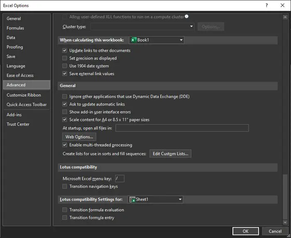Click the Web Options button
The image size is (291, 238).
79,137
